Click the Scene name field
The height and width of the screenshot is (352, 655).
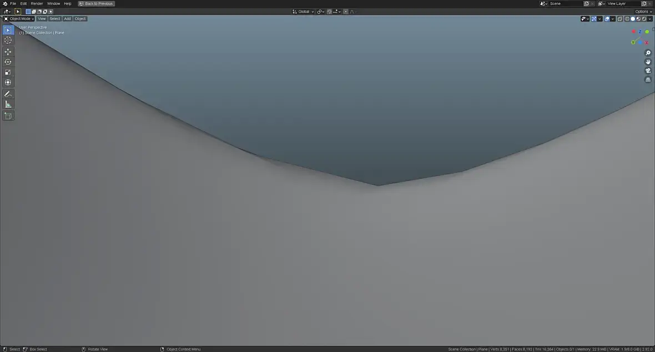click(x=566, y=3)
